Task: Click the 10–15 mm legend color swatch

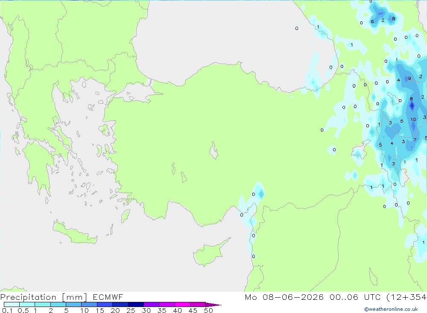Action: pos(89,304)
